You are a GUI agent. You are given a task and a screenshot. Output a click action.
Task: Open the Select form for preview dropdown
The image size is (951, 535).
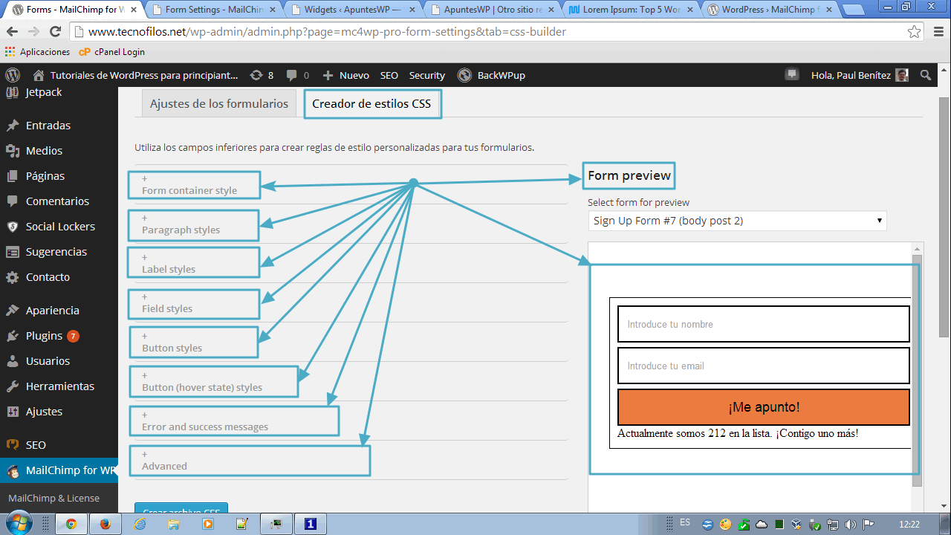[737, 221]
